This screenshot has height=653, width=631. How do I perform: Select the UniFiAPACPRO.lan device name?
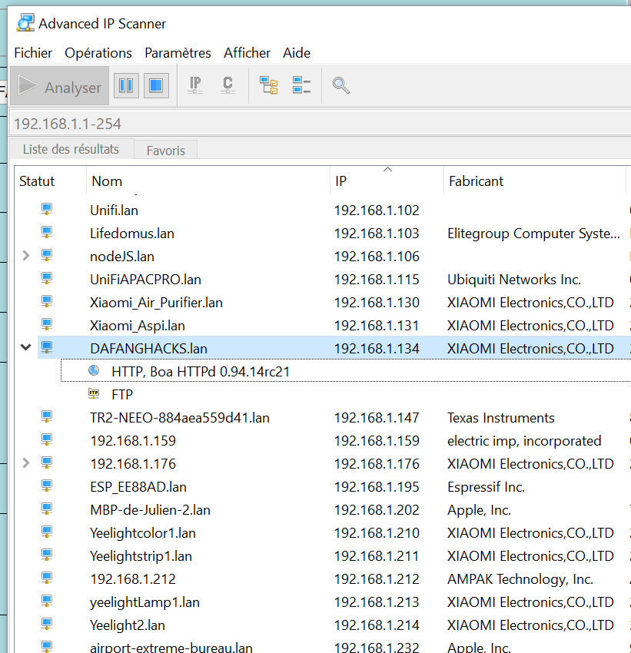click(145, 279)
